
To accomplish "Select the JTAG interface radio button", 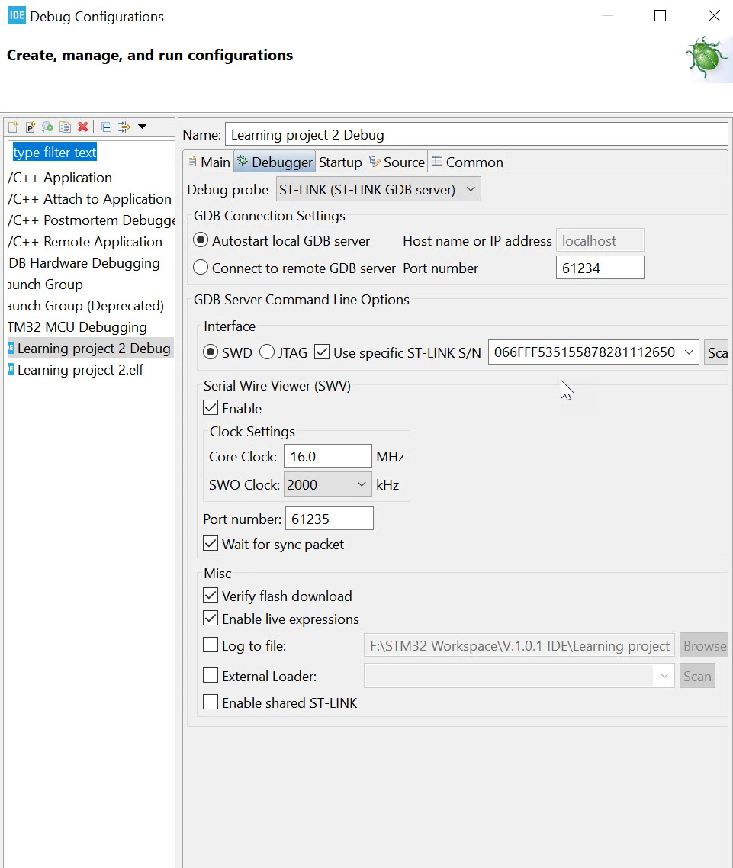I will click(267, 352).
